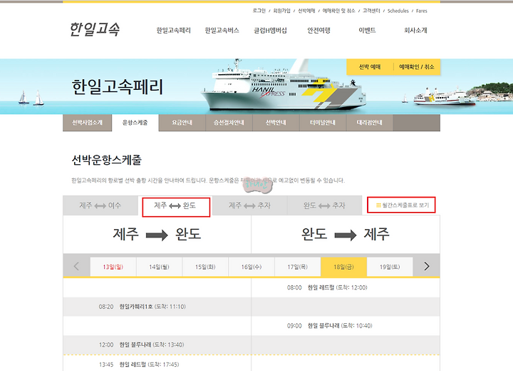Select the 완도↔추자 route tab
513x371 pixels.
click(x=324, y=205)
